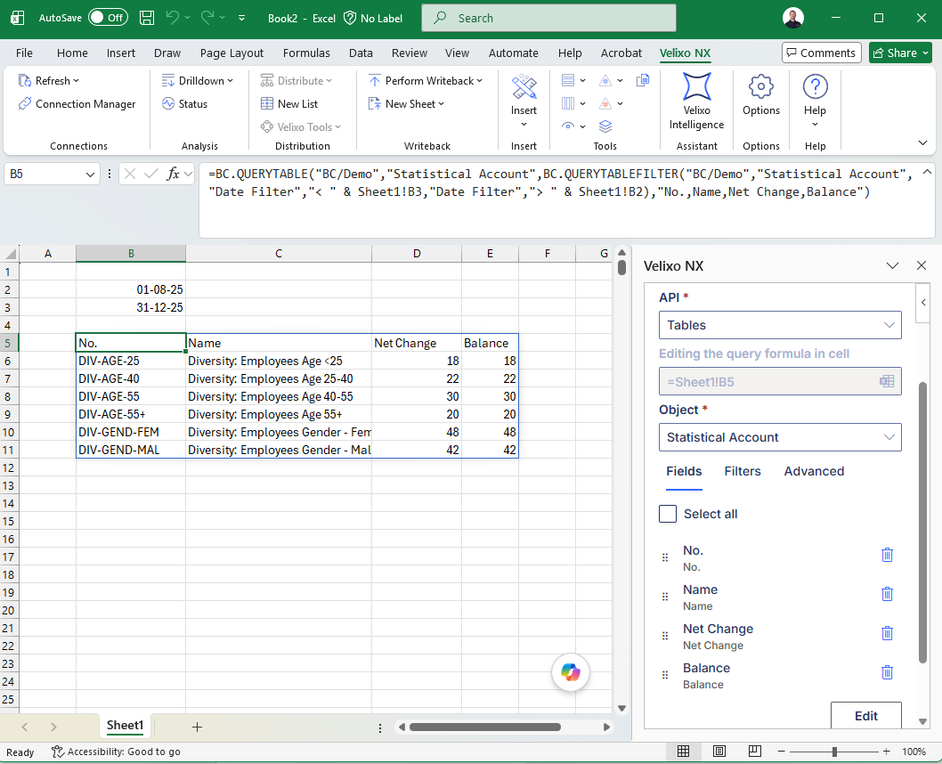
Task: Click Perform Writeback upload arrow icon
Action: (375, 80)
